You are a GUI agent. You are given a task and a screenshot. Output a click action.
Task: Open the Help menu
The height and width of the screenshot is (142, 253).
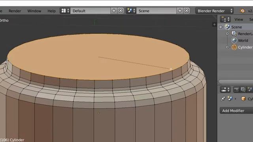(51, 11)
